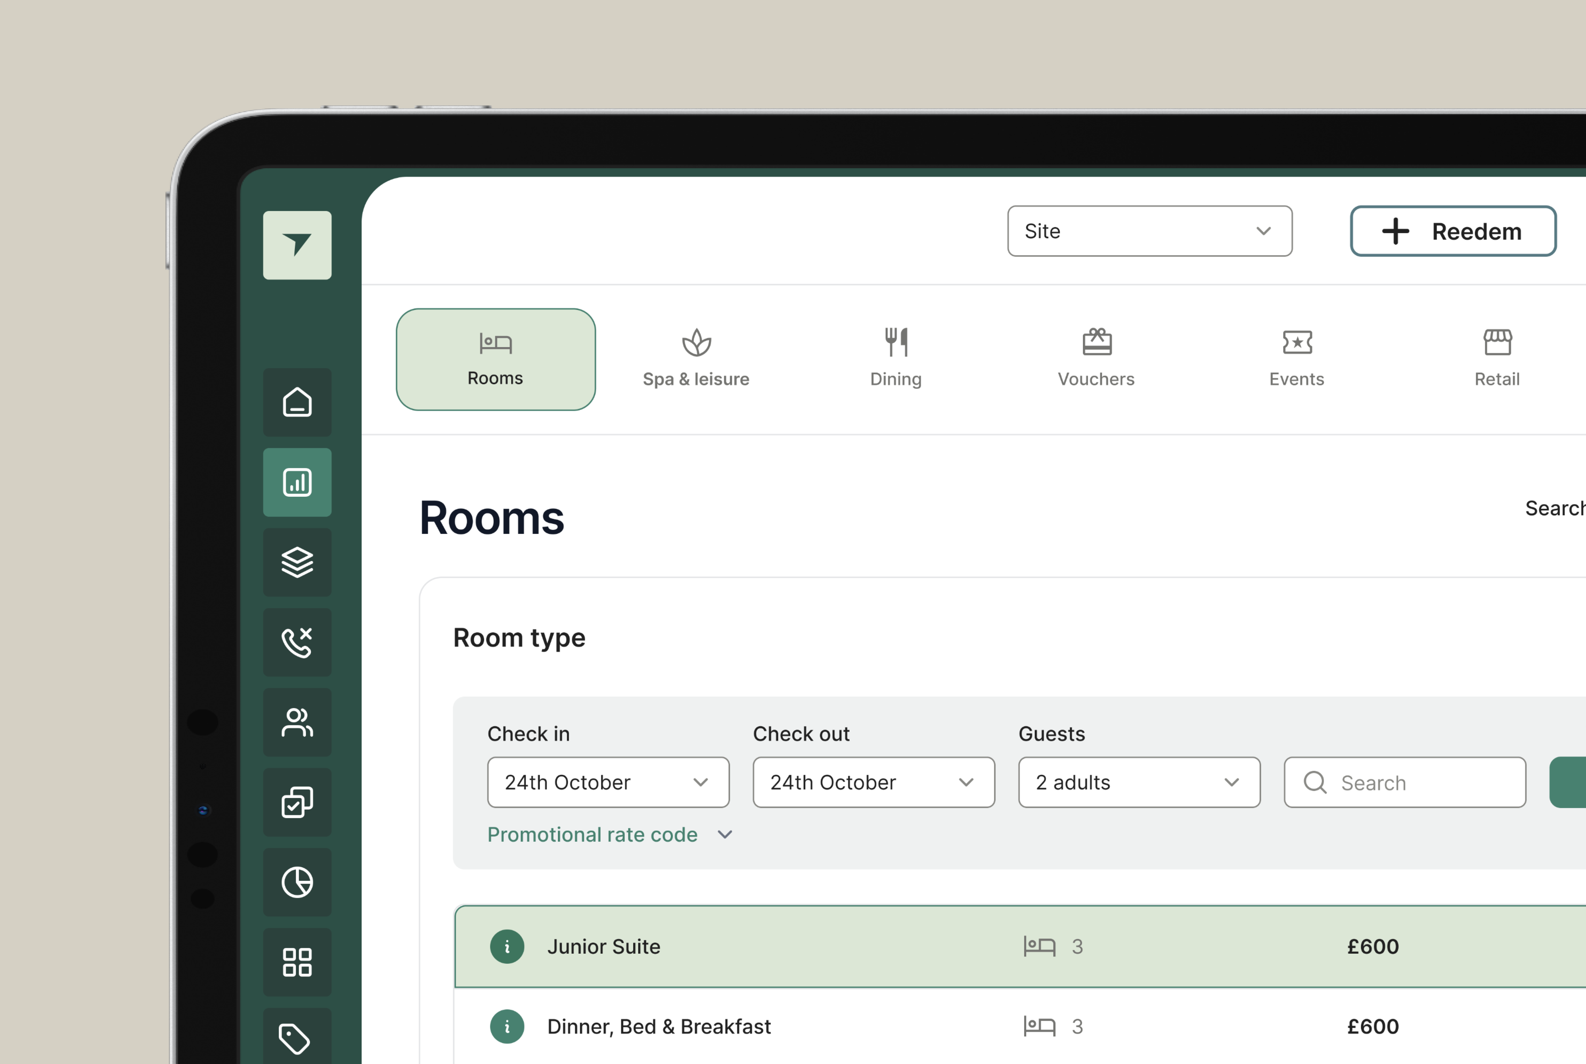Viewport: 1586px width, 1064px height.
Task: Select the Dining category
Action: coord(896,358)
